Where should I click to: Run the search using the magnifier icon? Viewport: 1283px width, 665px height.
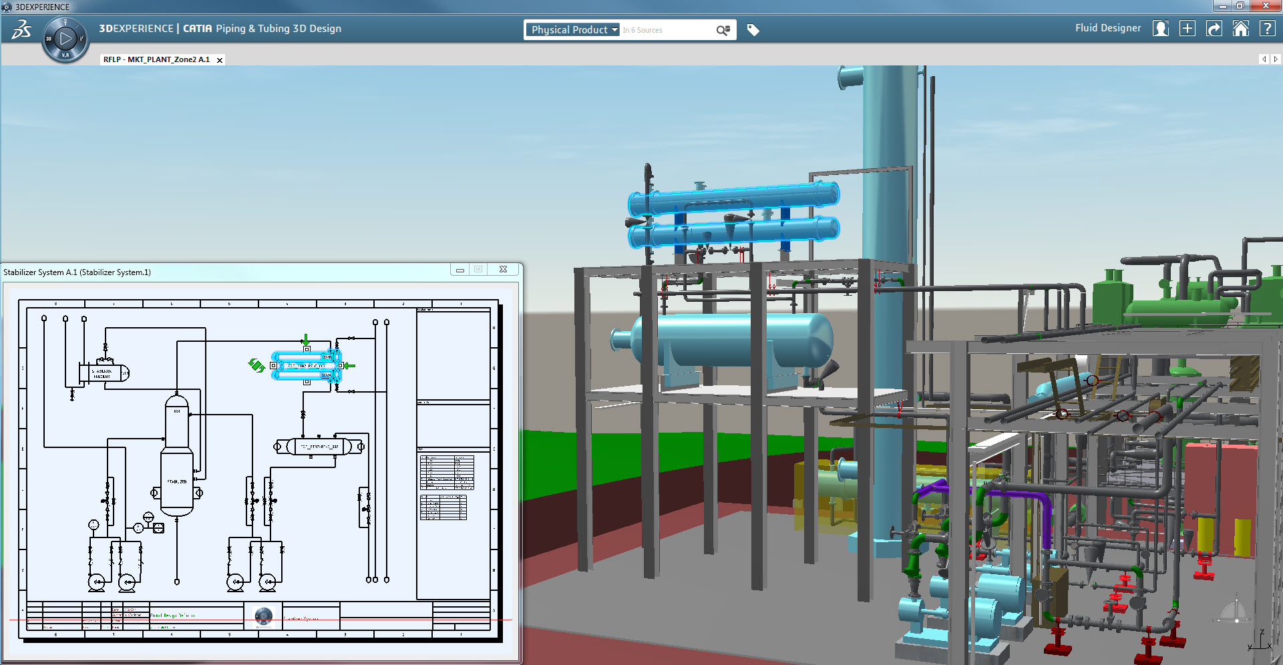(x=719, y=29)
